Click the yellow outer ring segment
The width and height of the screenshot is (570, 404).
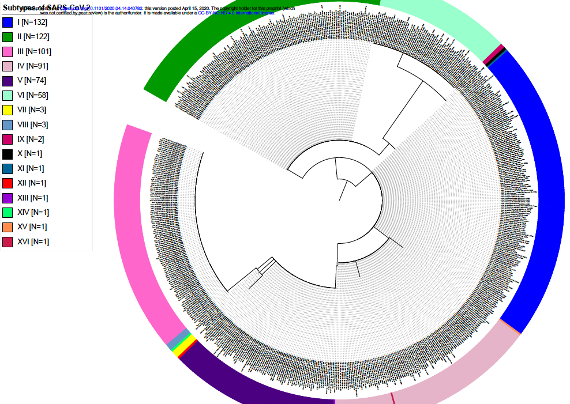(185, 347)
